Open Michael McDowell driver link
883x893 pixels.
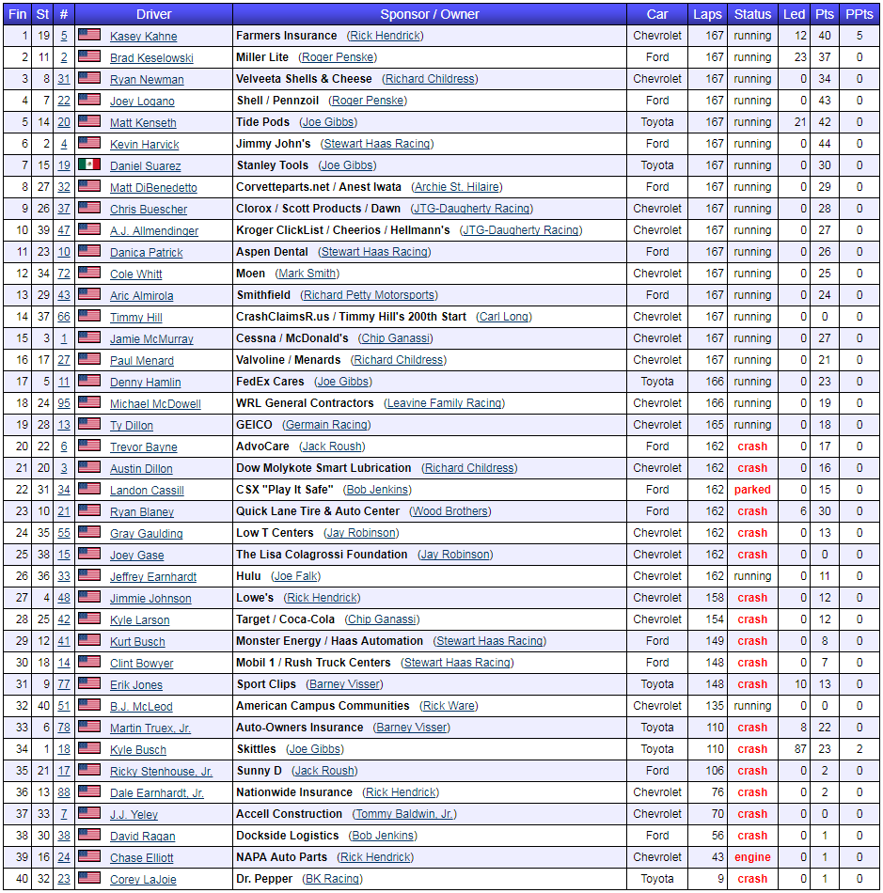click(155, 404)
